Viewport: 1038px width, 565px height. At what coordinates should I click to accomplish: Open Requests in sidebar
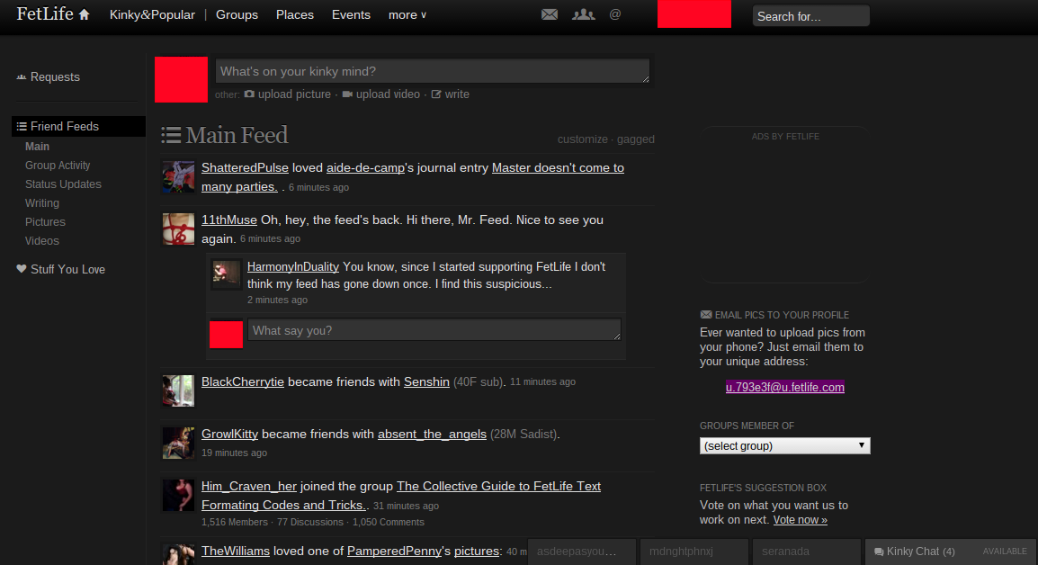point(48,76)
